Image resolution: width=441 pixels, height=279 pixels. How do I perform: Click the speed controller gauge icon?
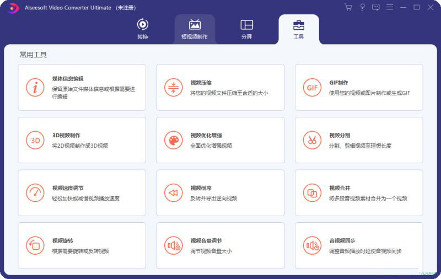[x=35, y=192]
